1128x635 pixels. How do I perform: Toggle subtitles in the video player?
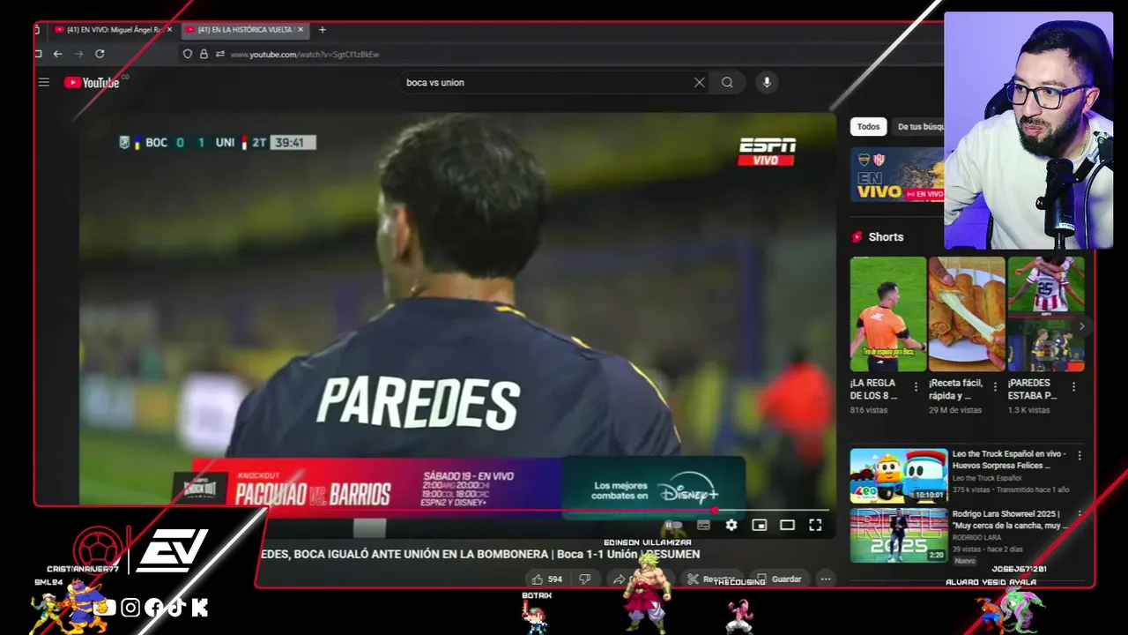point(703,525)
